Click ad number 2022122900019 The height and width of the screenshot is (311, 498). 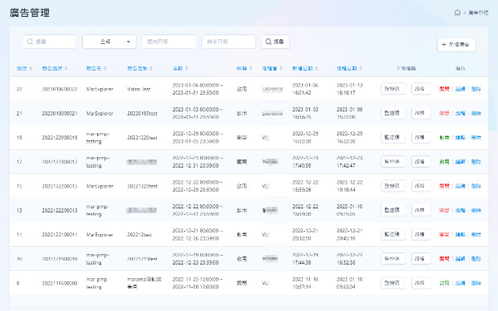[x=59, y=138]
